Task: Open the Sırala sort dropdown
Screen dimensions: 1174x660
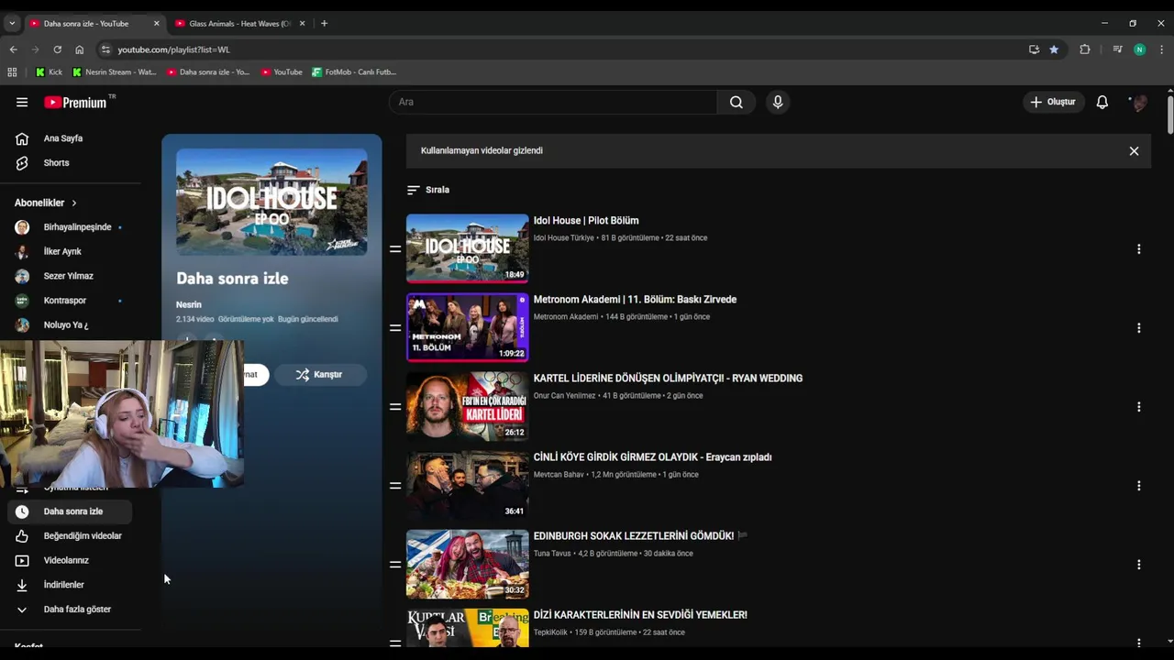Action: click(x=428, y=190)
